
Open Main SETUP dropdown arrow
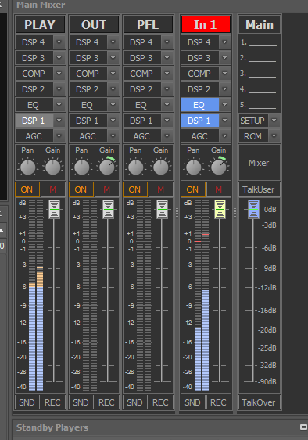click(x=274, y=121)
